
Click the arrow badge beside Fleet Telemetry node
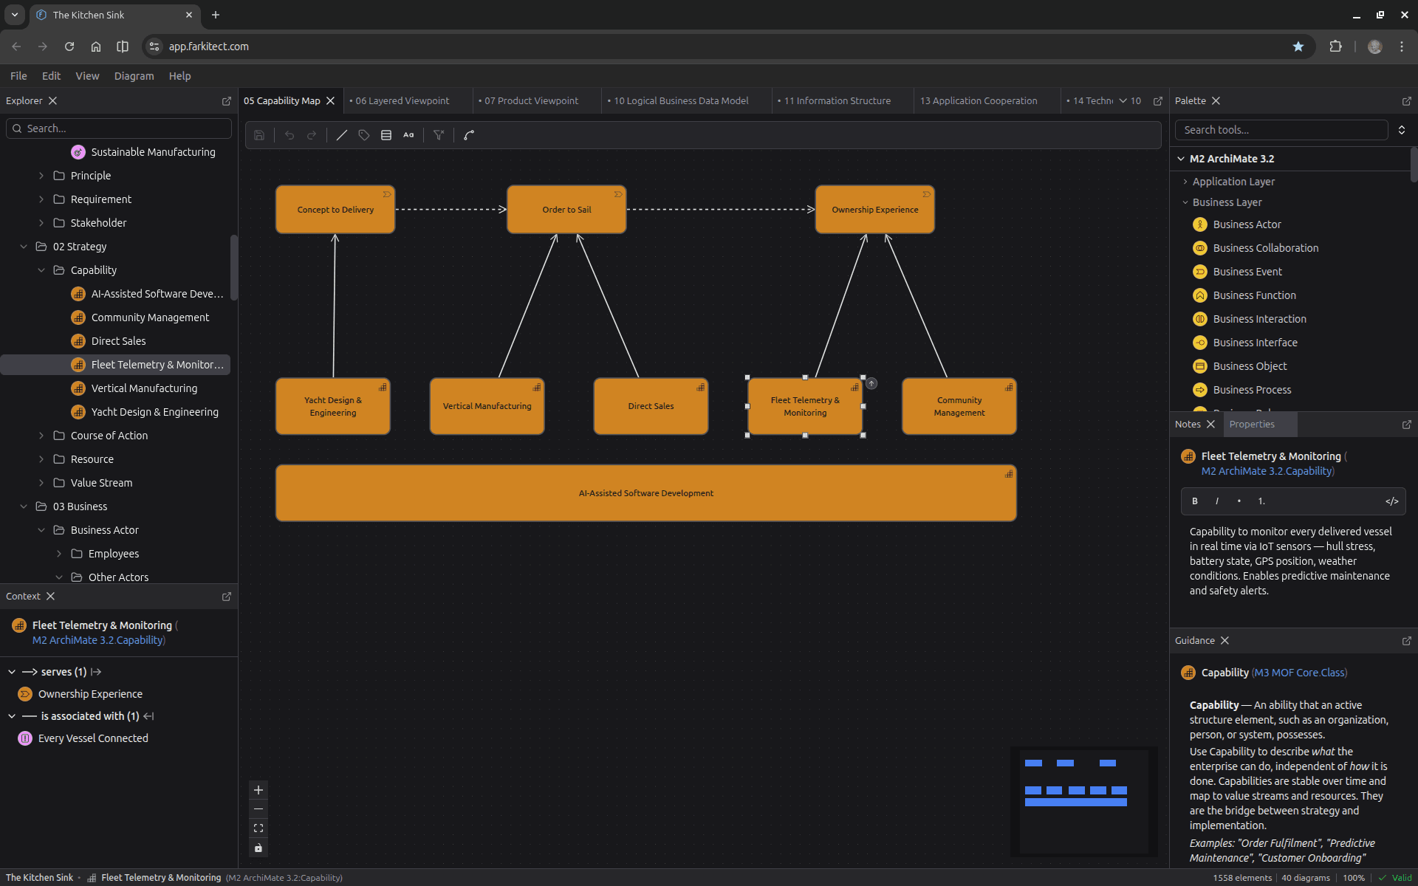click(871, 383)
